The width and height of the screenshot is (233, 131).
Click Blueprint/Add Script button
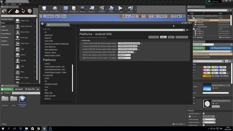pyautogui.click(x=221, y=48)
